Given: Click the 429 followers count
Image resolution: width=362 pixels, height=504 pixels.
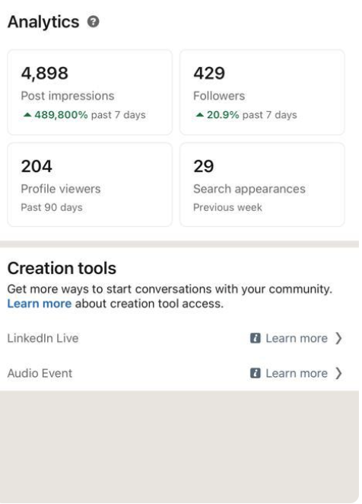Looking at the screenshot, I should 209,73.
